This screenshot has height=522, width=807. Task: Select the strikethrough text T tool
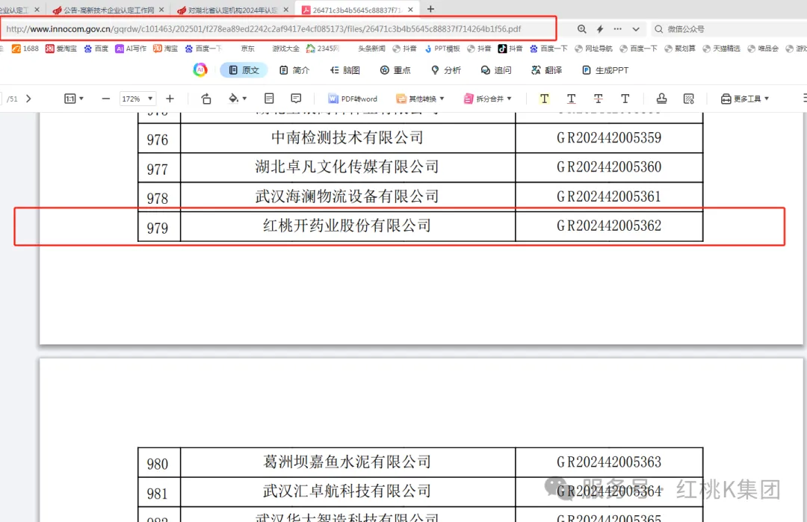pos(598,99)
